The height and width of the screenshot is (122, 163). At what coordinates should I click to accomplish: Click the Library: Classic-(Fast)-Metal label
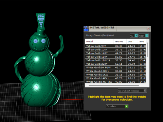click(100, 35)
